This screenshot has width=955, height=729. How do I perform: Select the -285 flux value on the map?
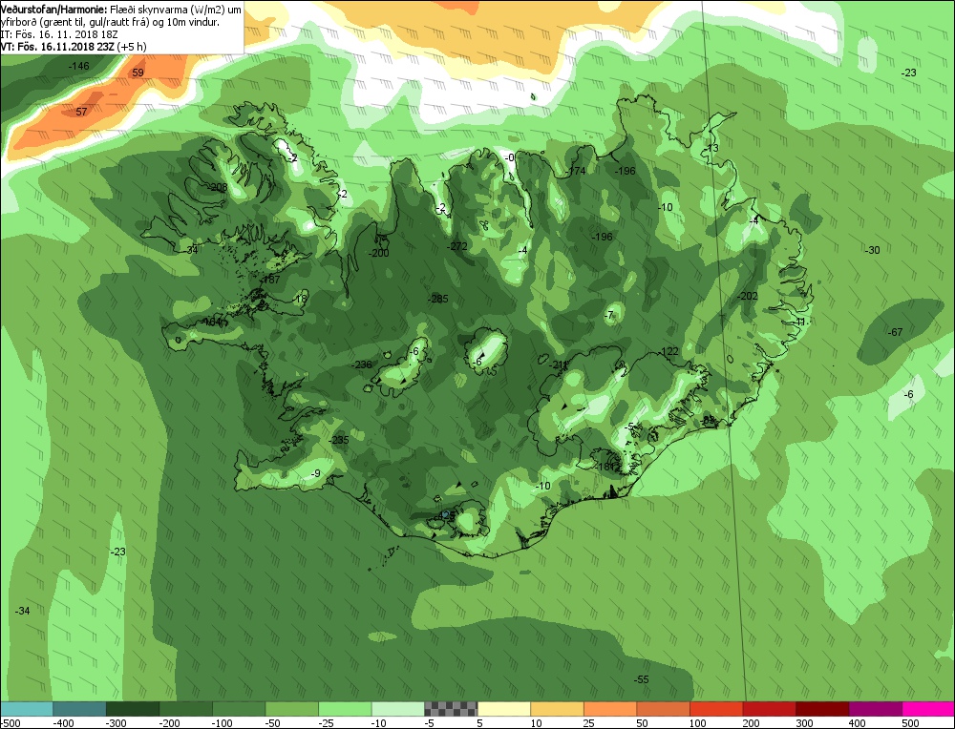tap(438, 298)
